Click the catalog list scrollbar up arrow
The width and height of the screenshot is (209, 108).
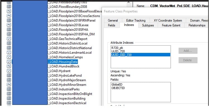pos(129,3)
